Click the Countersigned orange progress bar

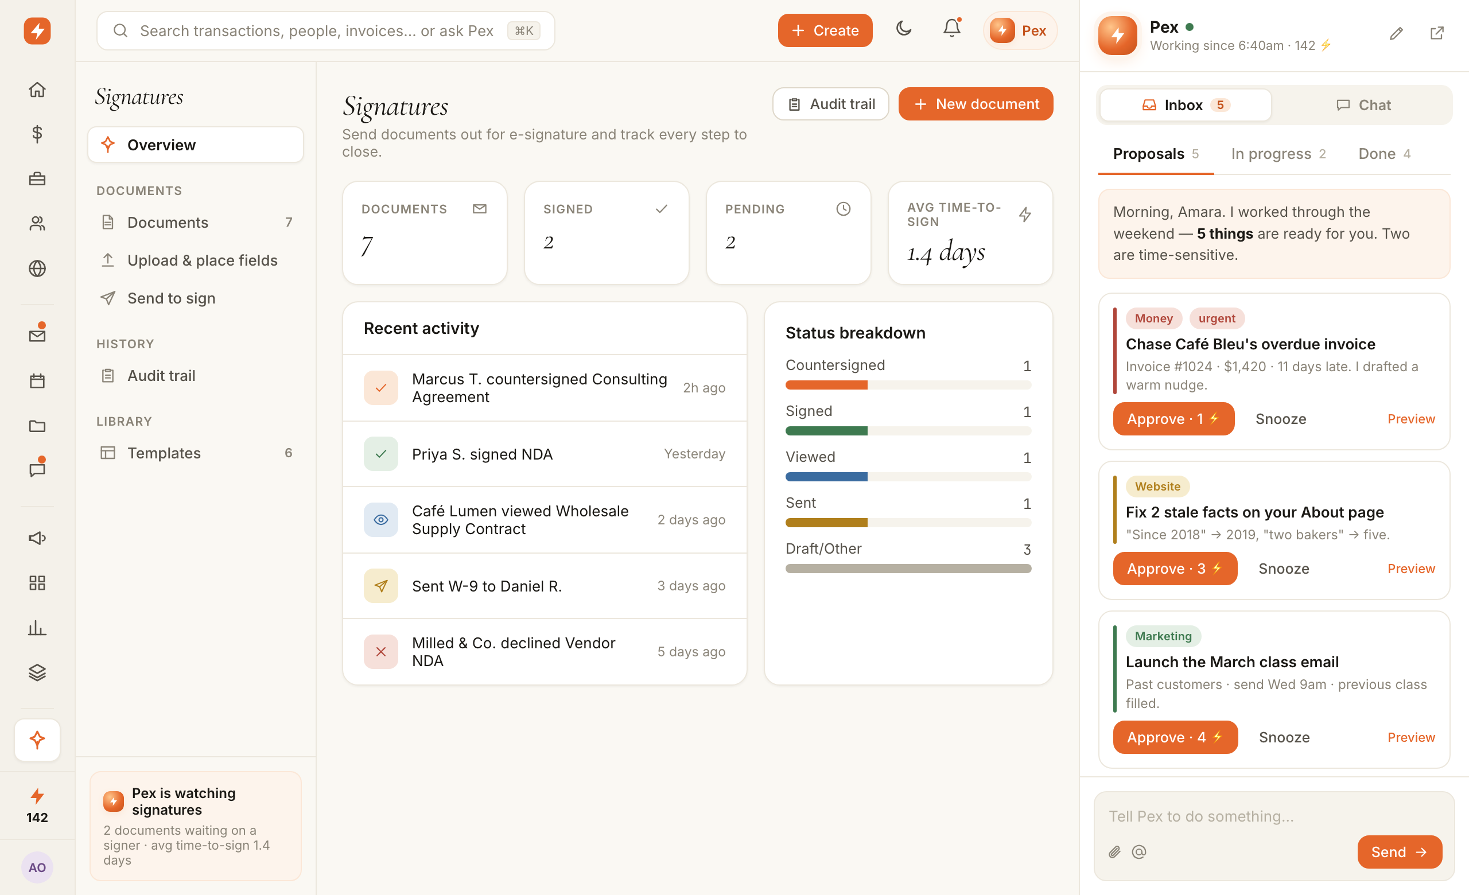tap(908, 385)
